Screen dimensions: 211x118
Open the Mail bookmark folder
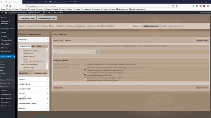[9, 9]
